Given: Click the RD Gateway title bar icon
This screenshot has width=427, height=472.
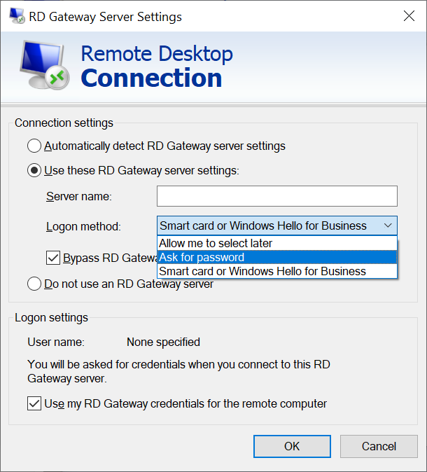Looking at the screenshot, I should tap(17, 16).
